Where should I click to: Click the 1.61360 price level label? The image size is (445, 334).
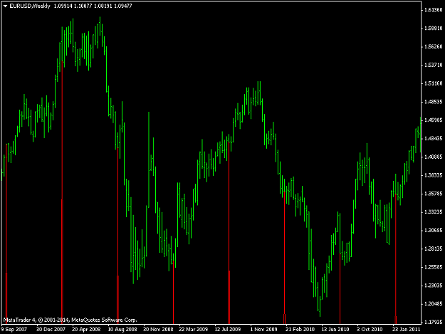[x=434, y=10]
